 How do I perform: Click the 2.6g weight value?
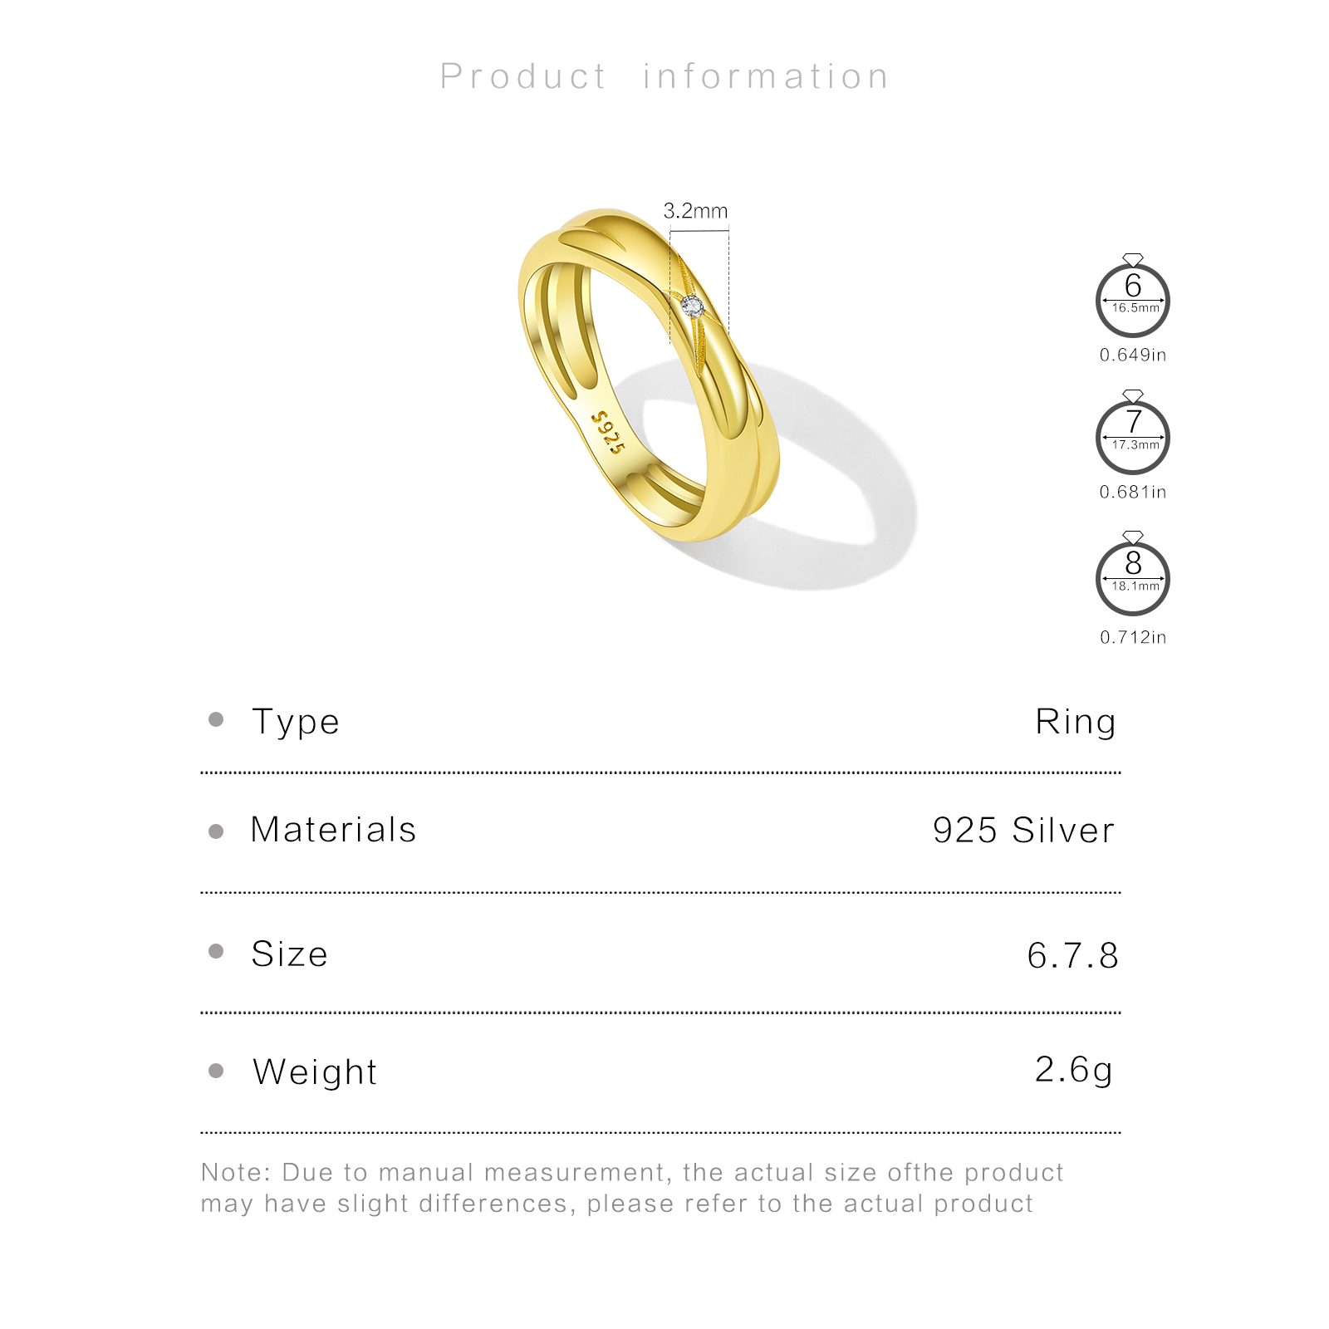1073,1070
